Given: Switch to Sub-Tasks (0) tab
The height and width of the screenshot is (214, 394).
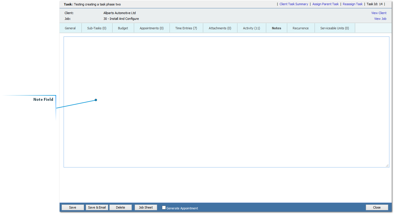Looking at the screenshot, I should click(97, 28).
